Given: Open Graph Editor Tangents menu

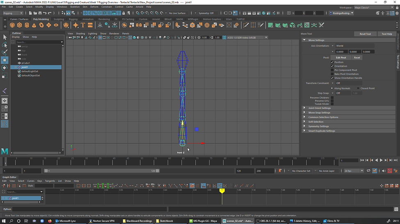Looking at the screenshot, I should tap(50, 181).
